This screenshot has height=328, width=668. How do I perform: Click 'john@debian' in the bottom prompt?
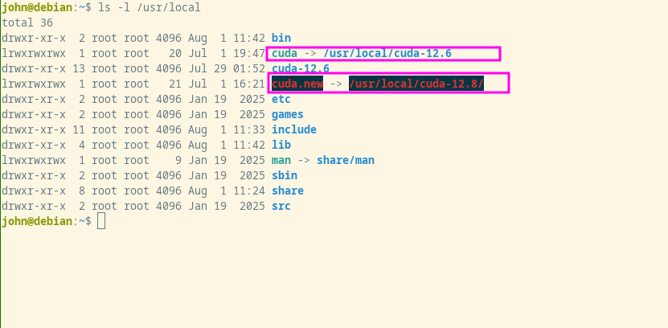37,221
